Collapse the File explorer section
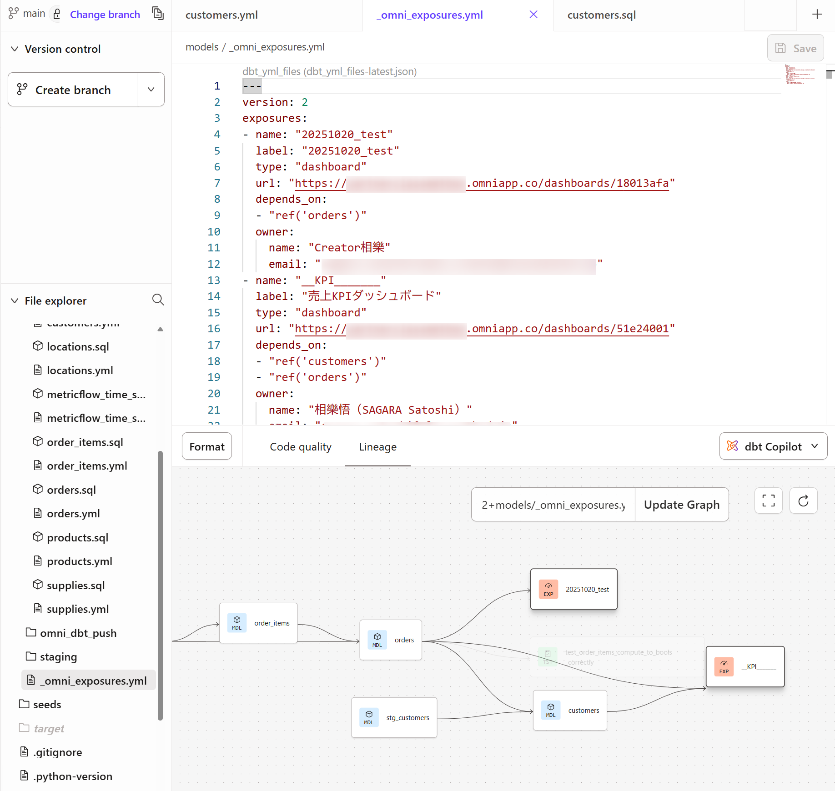Viewport: 835px width, 791px height. 15,301
